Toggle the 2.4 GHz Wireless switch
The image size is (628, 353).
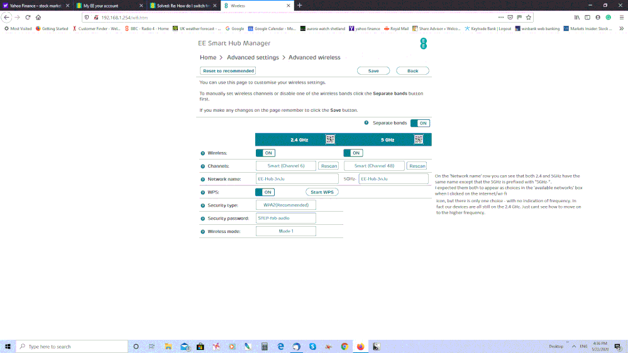(x=265, y=153)
